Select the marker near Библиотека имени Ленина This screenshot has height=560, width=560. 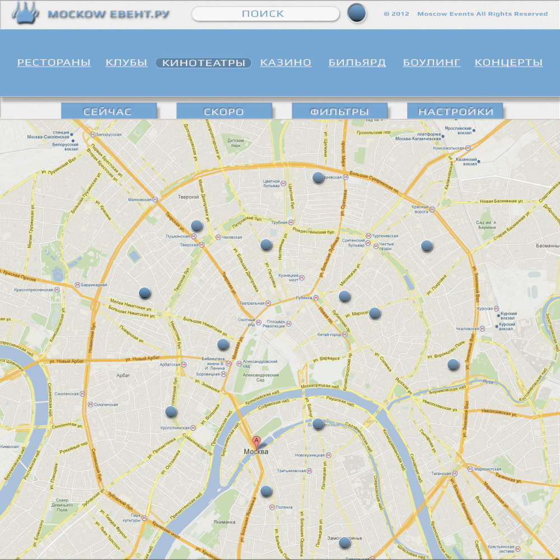pos(223,344)
